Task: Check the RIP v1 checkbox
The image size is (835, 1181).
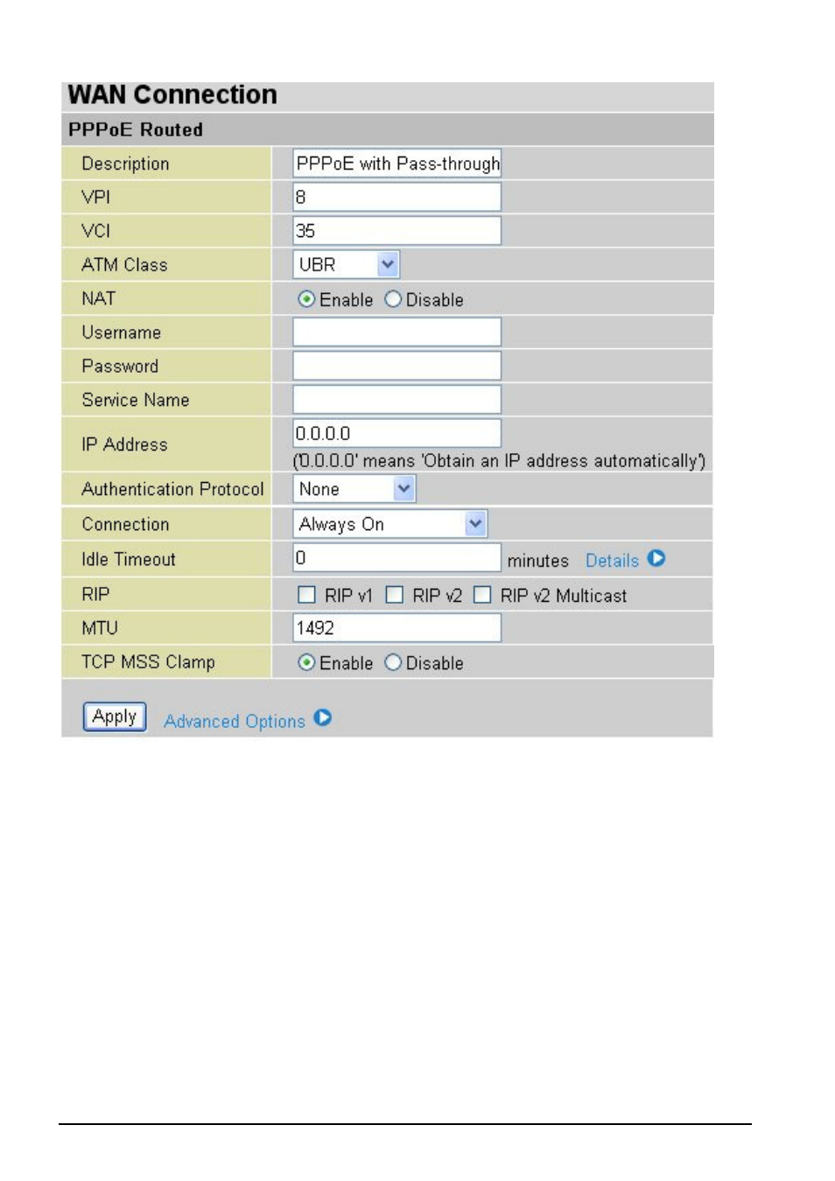Action: pos(306,595)
